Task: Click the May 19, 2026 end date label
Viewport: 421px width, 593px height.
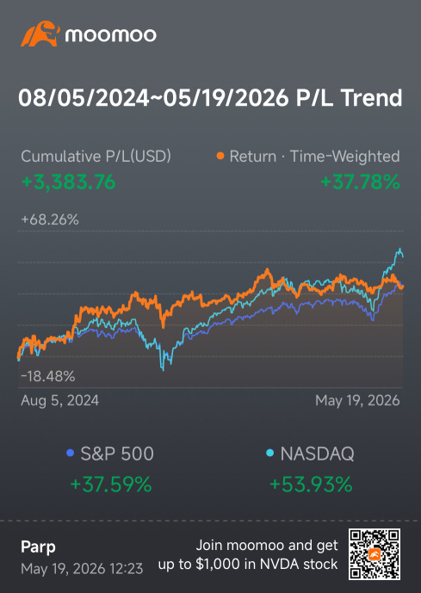Action: coord(357,400)
